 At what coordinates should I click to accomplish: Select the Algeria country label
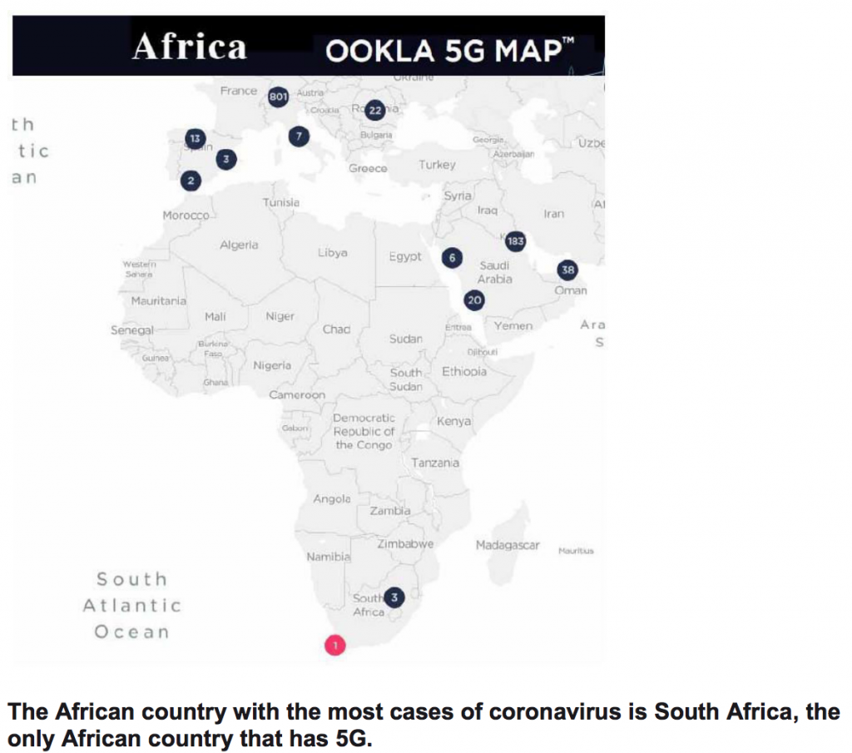coord(239,245)
